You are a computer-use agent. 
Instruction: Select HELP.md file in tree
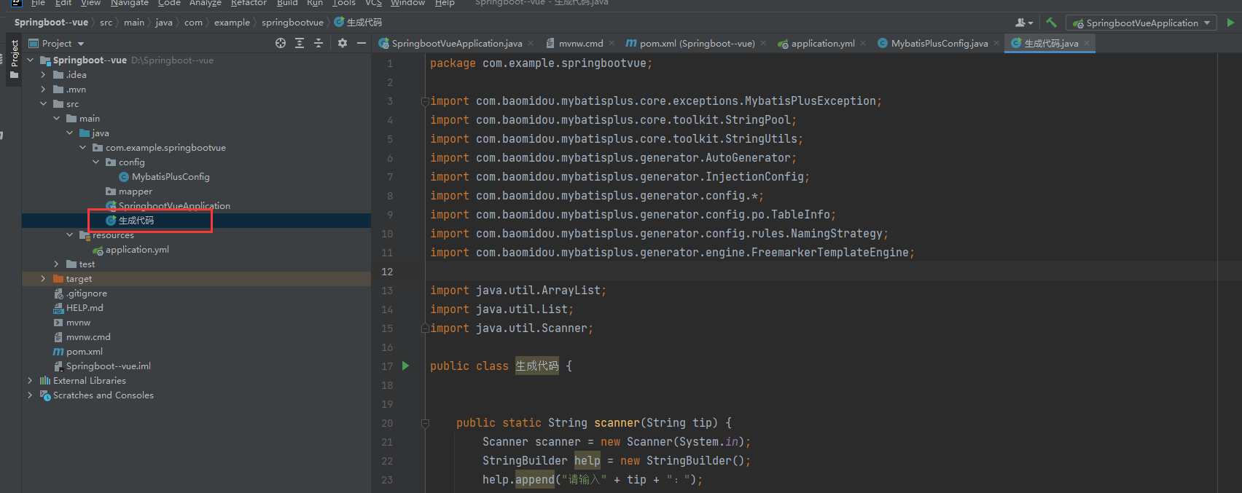pyautogui.click(x=85, y=308)
